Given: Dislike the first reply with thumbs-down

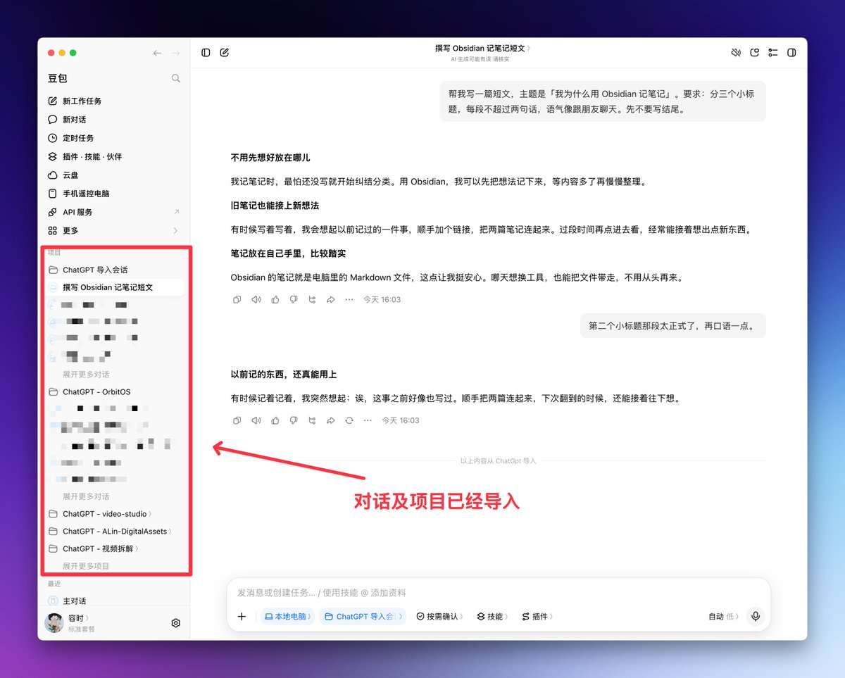Looking at the screenshot, I should click(x=294, y=300).
